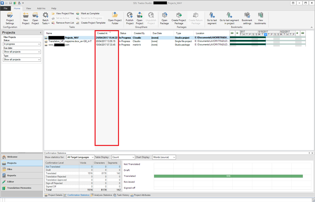Screen dimensions: 315x202
Task: Switch to the View ribbon tab
Action: [28, 8]
